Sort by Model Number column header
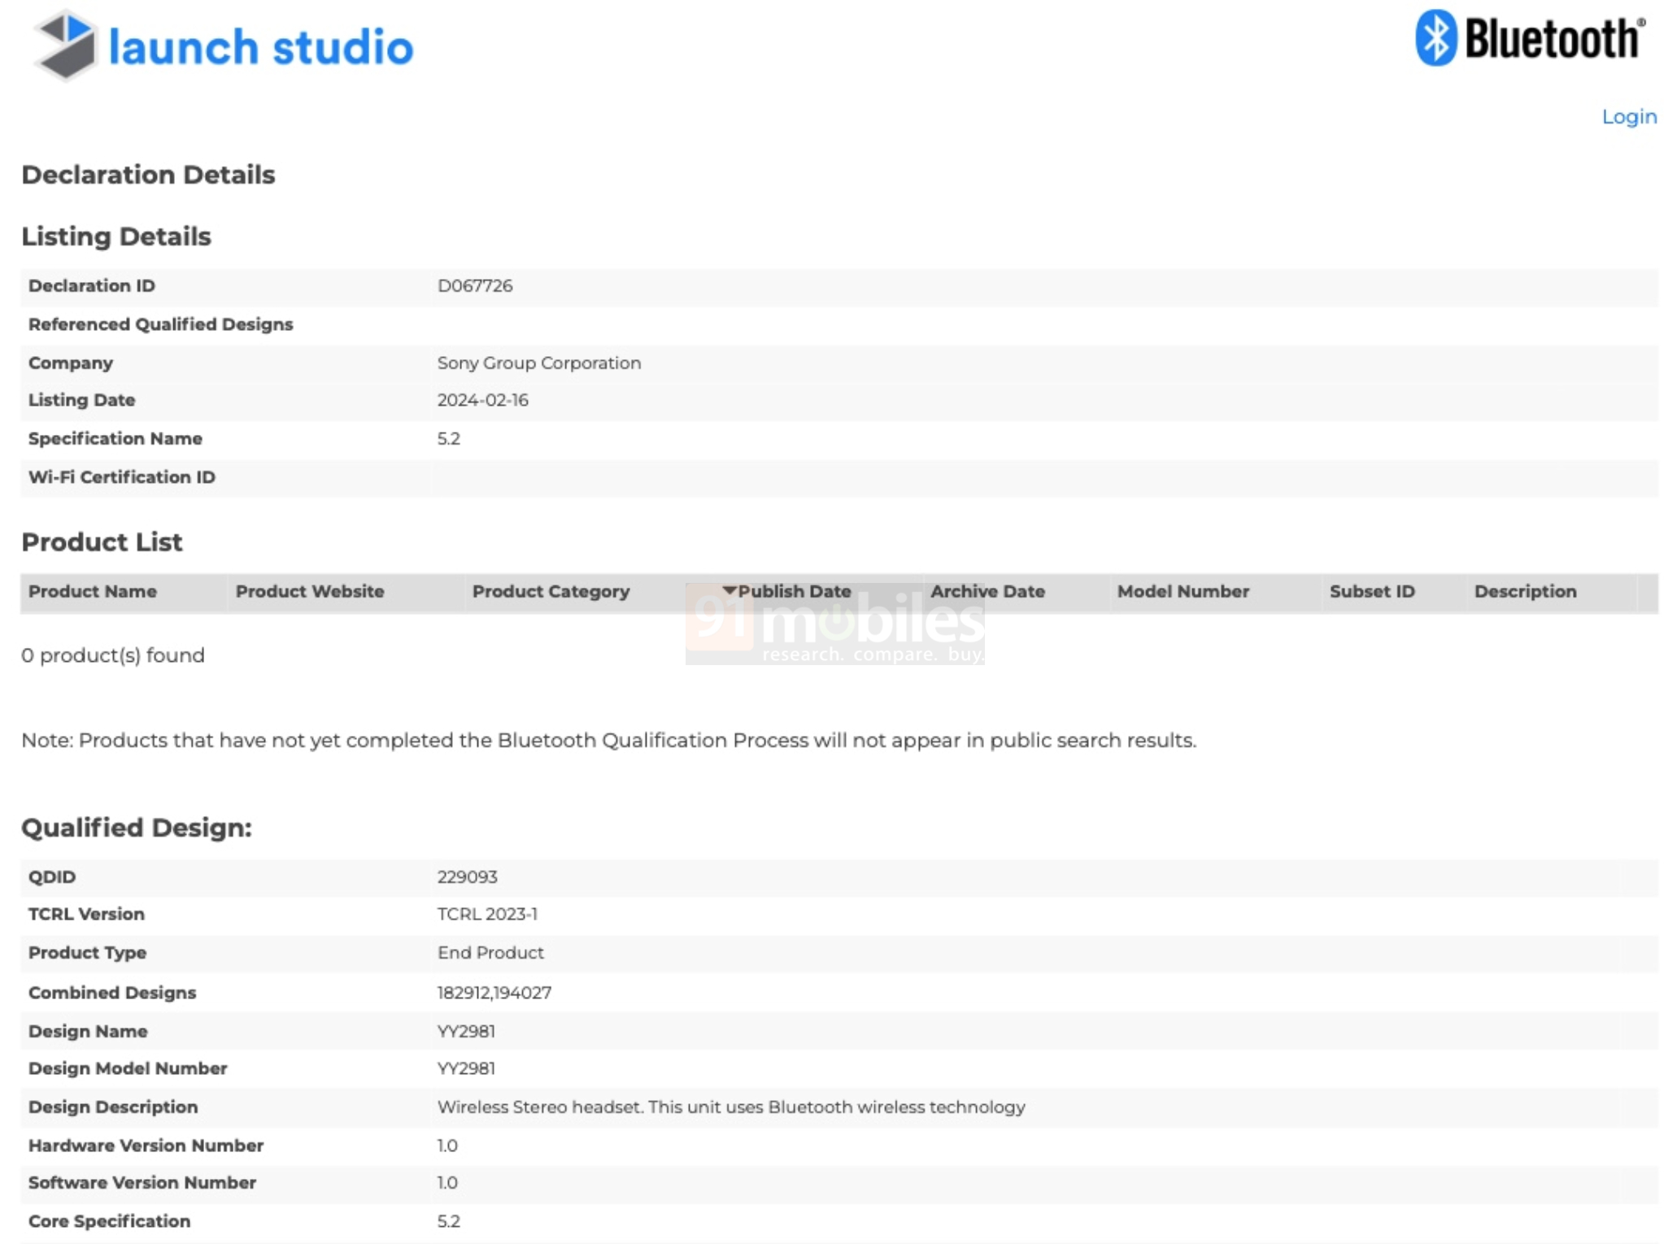The width and height of the screenshot is (1664, 1244). [1183, 592]
